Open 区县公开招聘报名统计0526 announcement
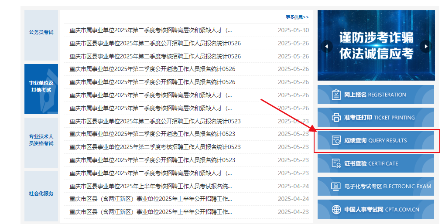The image size is (445, 224). coord(155,44)
